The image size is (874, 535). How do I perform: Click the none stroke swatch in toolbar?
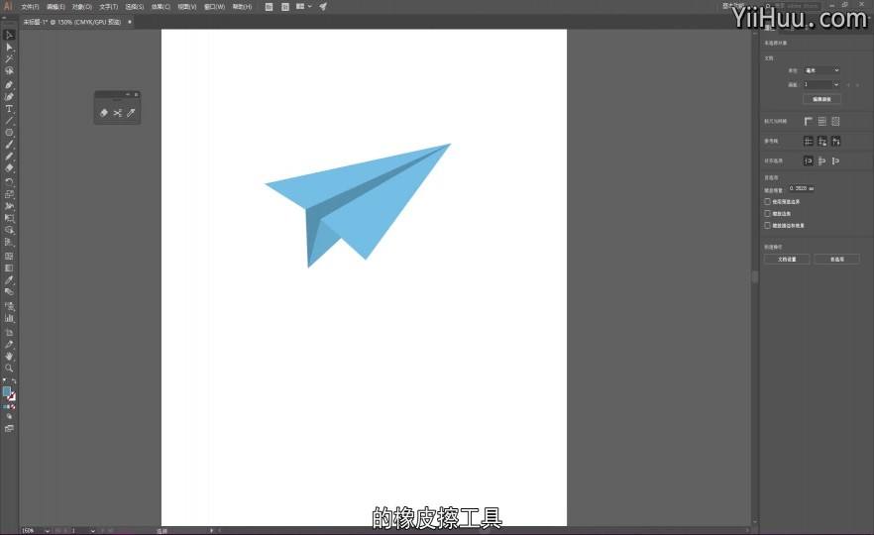coord(12,396)
